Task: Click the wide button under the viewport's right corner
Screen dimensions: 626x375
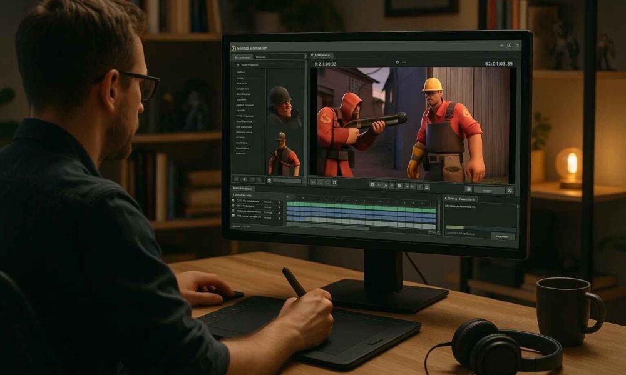Action: click(x=489, y=191)
